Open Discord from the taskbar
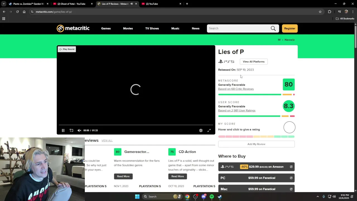 (x=204, y=197)
